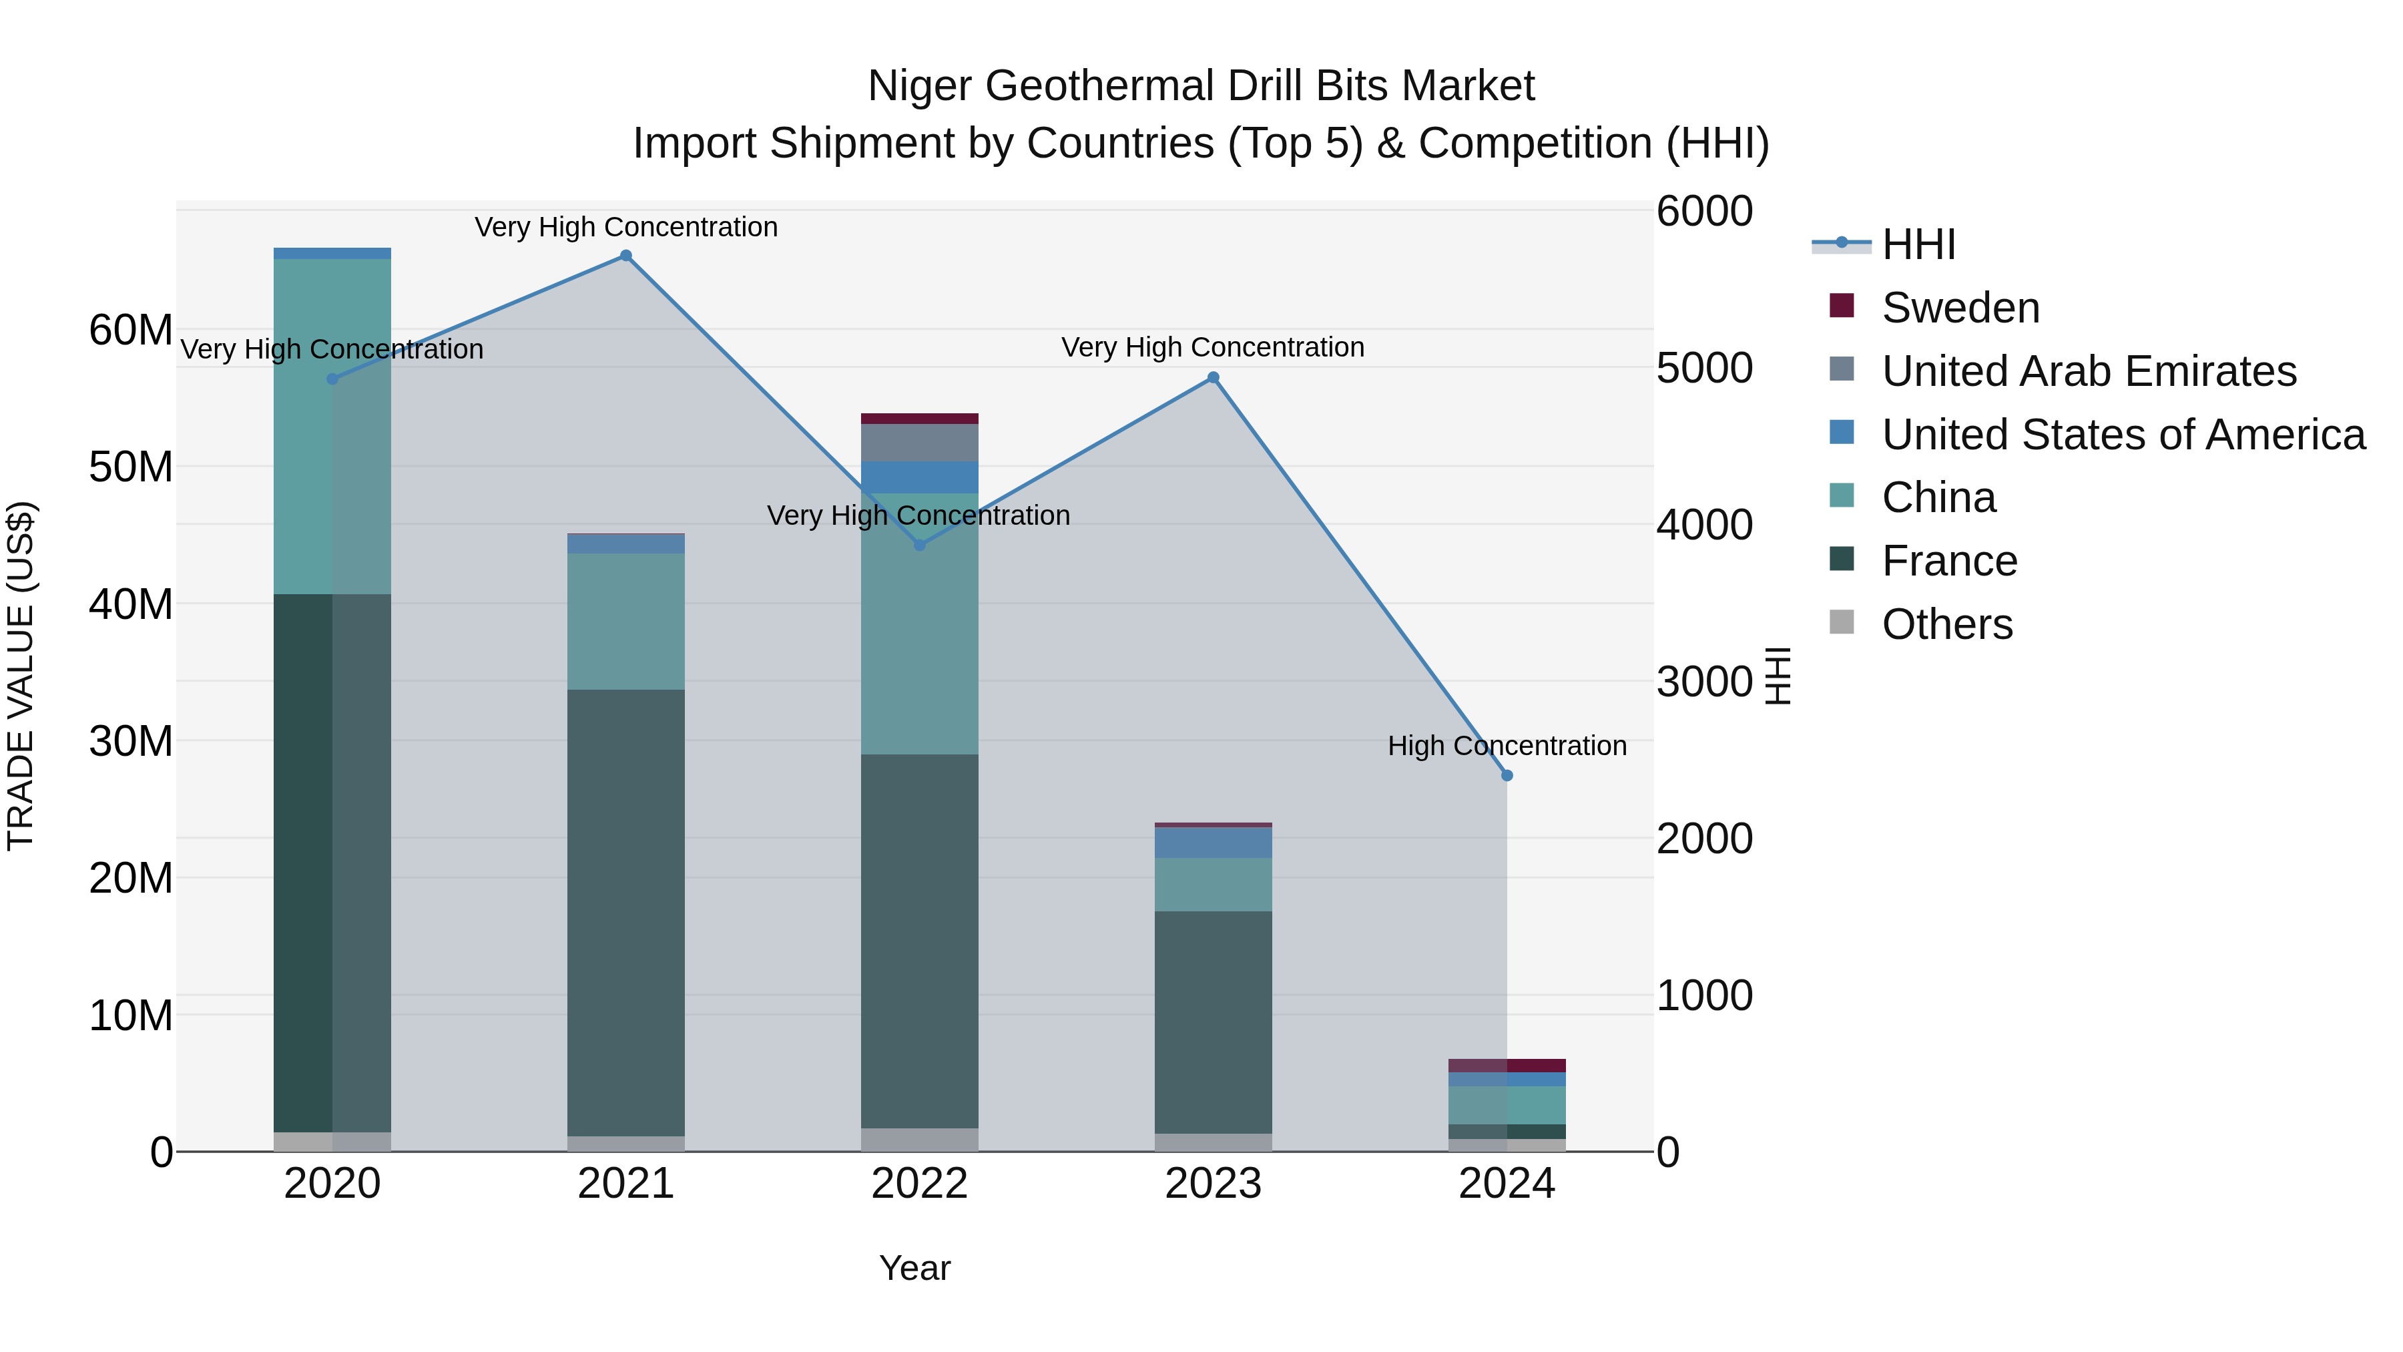Screen dimensions: 2403x1352
Task: Click the Import Shipment by Countries subtitle
Action: (1201, 144)
